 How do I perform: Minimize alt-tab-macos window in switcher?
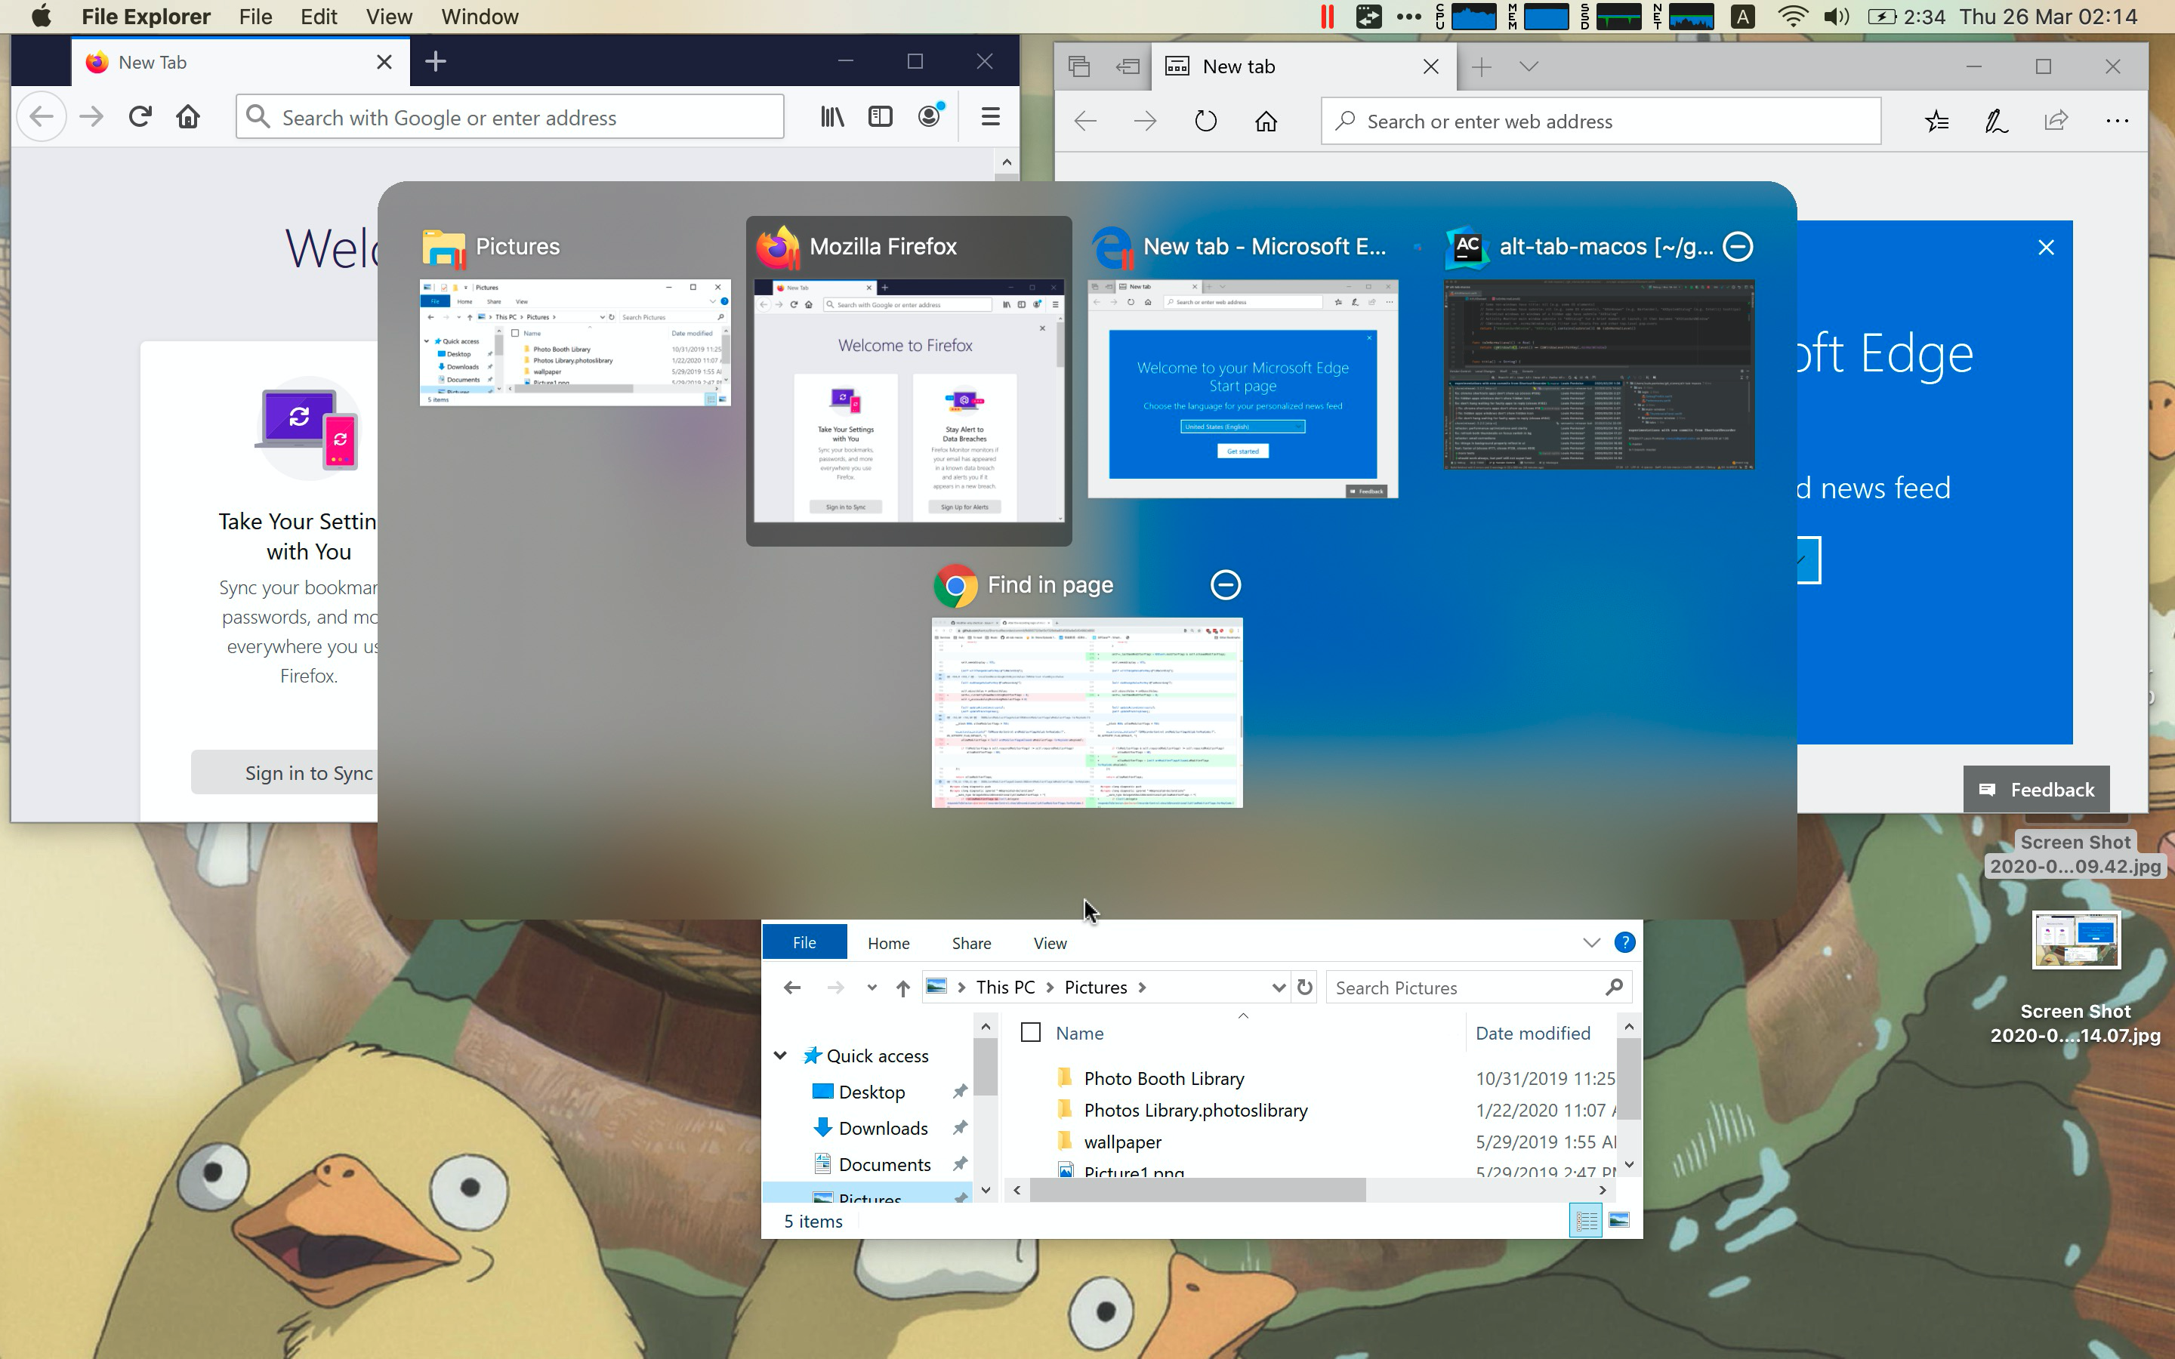(1738, 246)
